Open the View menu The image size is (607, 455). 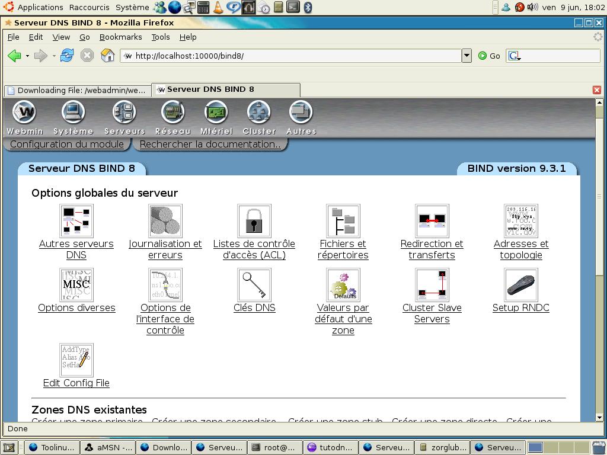[61, 37]
